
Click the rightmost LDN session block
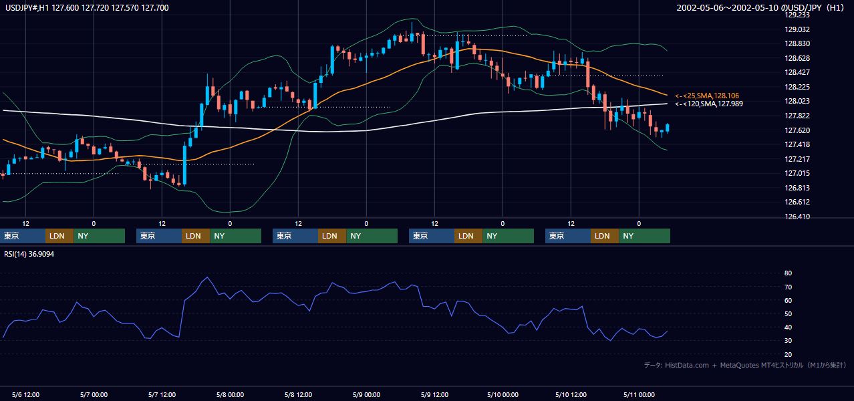605,236
